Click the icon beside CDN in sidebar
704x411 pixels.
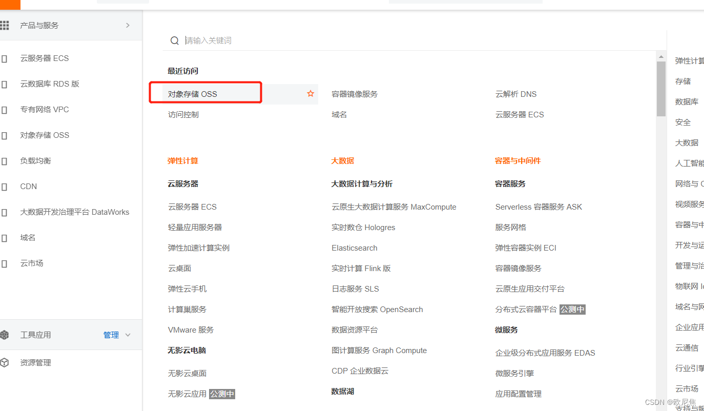pos(5,187)
